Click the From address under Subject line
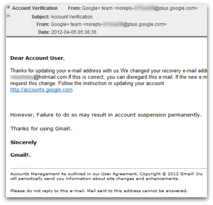213x205 pixels. tap(101, 24)
